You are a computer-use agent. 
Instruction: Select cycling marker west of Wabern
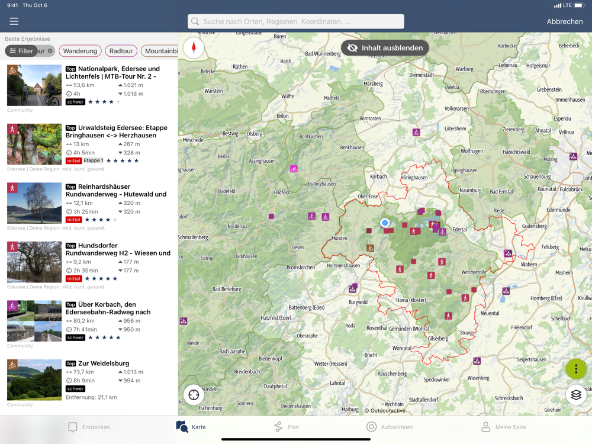click(x=508, y=253)
